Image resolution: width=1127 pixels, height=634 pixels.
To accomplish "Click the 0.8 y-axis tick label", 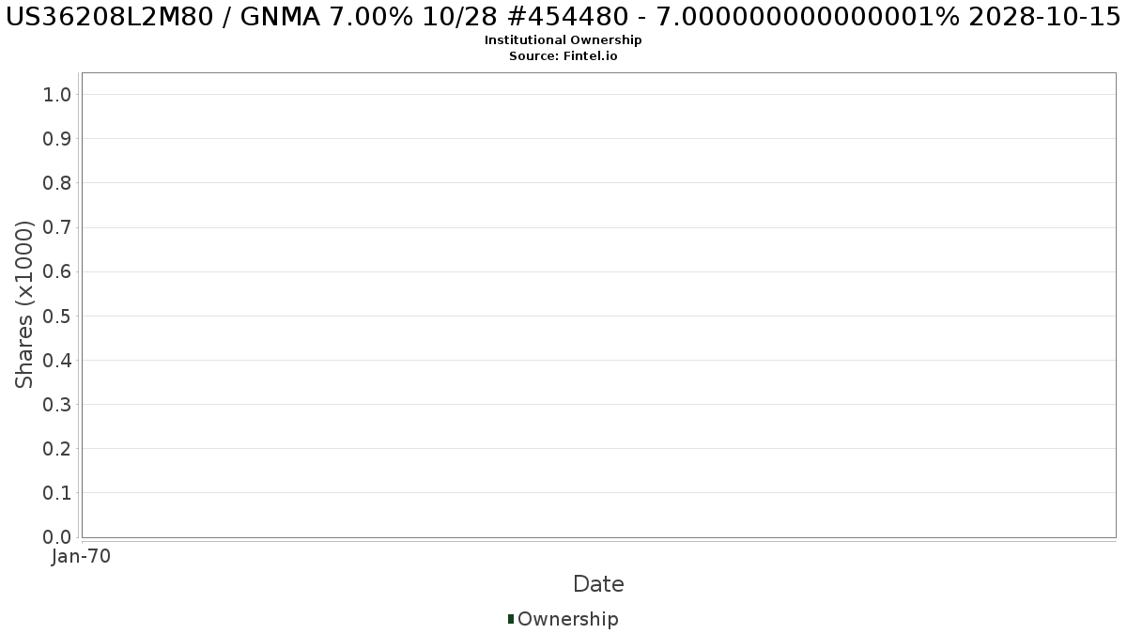I will 57,183.
